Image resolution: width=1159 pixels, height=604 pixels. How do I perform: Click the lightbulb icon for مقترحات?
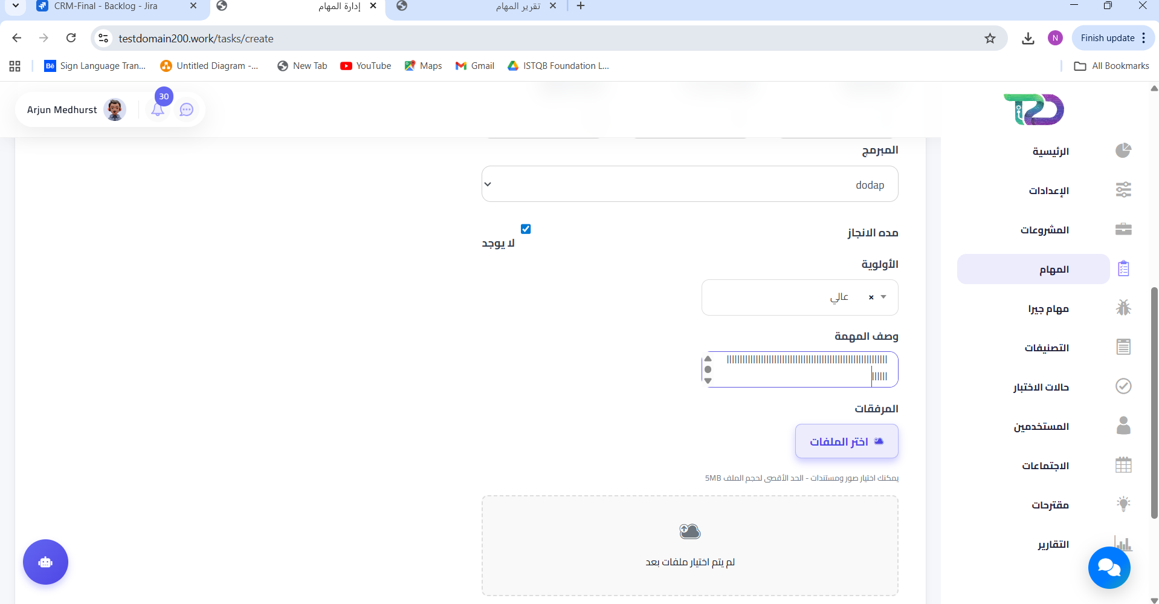1123,504
